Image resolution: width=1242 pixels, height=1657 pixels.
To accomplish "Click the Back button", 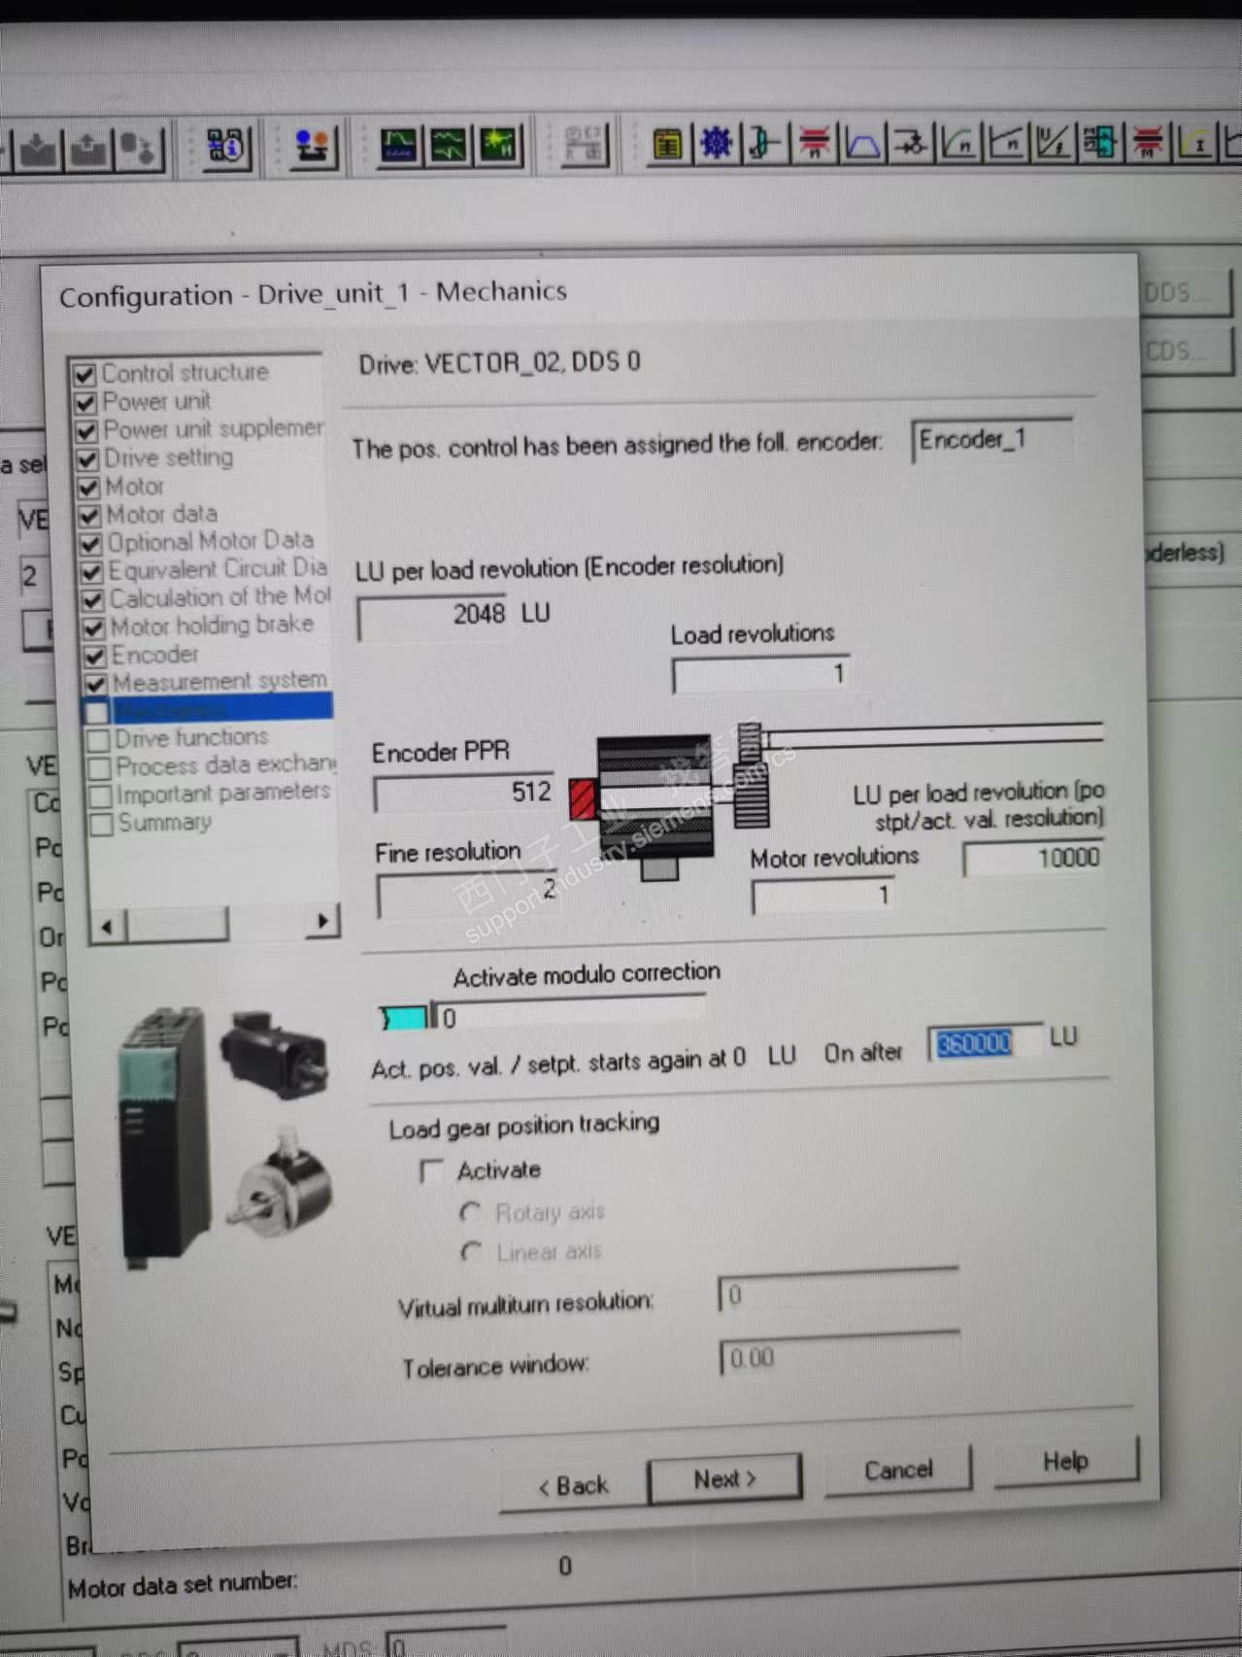I will click(573, 1486).
